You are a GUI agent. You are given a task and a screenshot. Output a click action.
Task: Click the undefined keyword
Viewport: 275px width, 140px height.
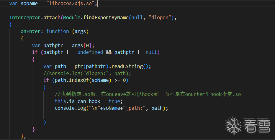click(90, 52)
